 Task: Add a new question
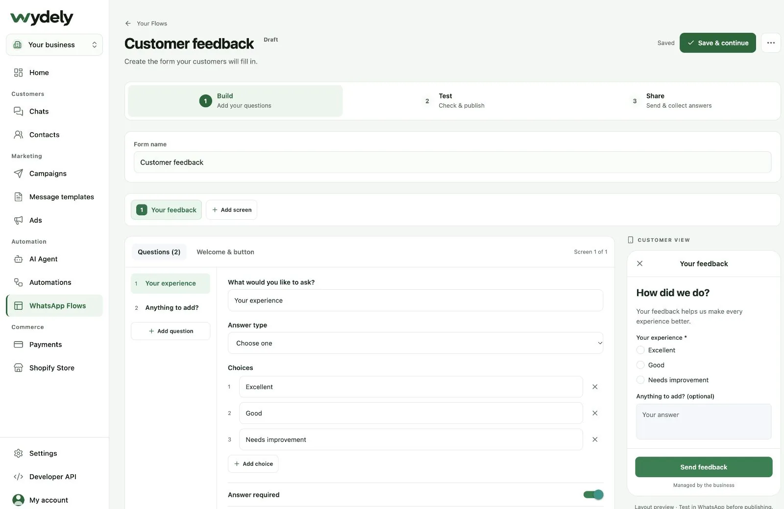click(171, 331)
